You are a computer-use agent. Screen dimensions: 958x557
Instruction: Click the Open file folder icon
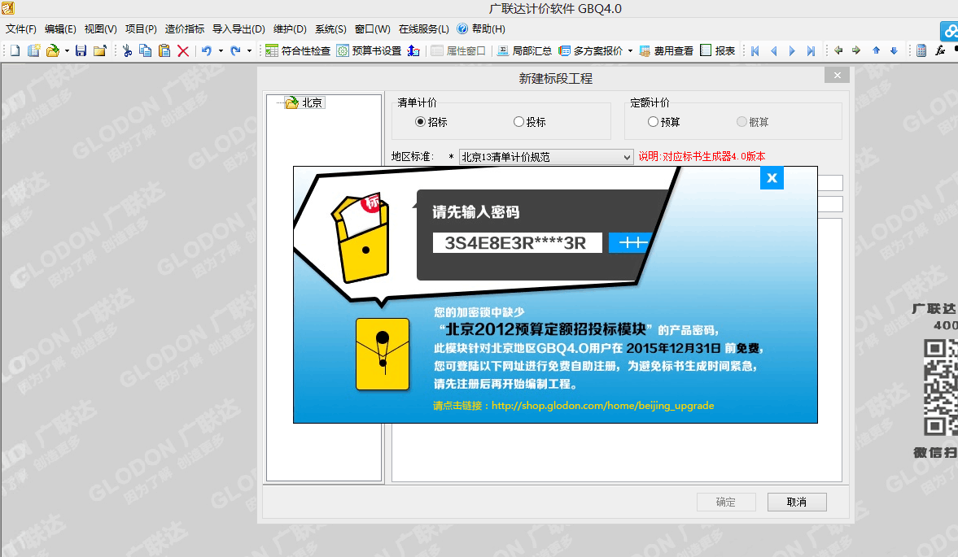(x=53, y=50)
